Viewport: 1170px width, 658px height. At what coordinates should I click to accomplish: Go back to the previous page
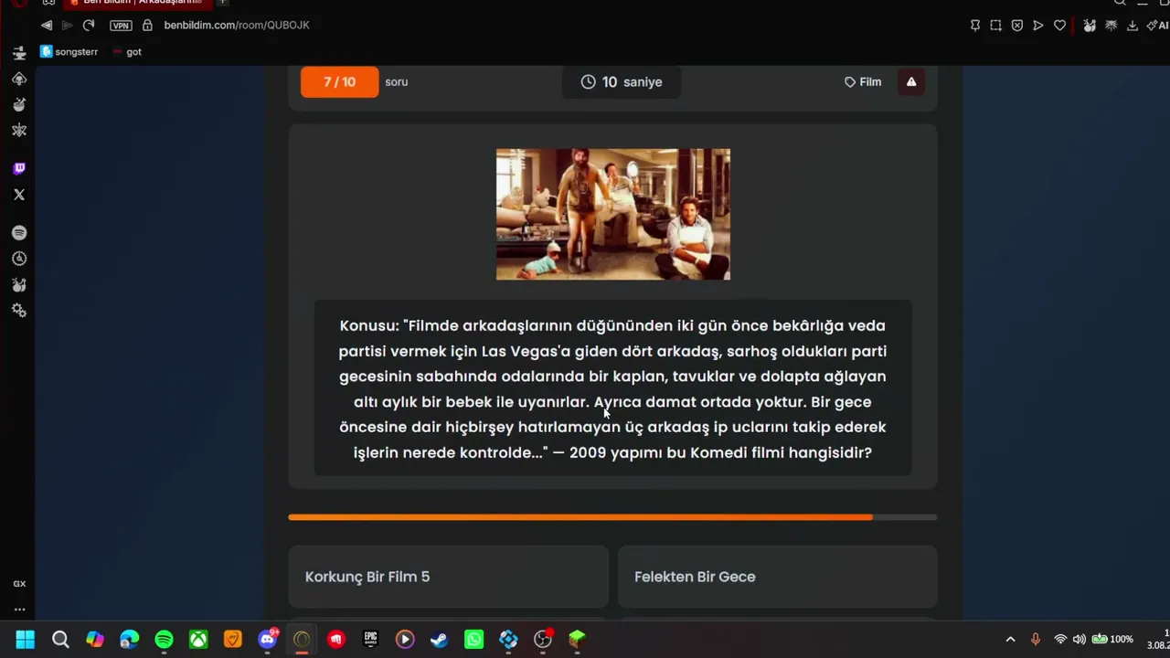[x=47, y=26]
